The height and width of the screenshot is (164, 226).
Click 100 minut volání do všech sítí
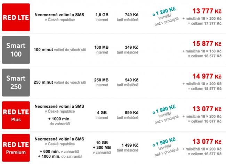coord(60,50)
